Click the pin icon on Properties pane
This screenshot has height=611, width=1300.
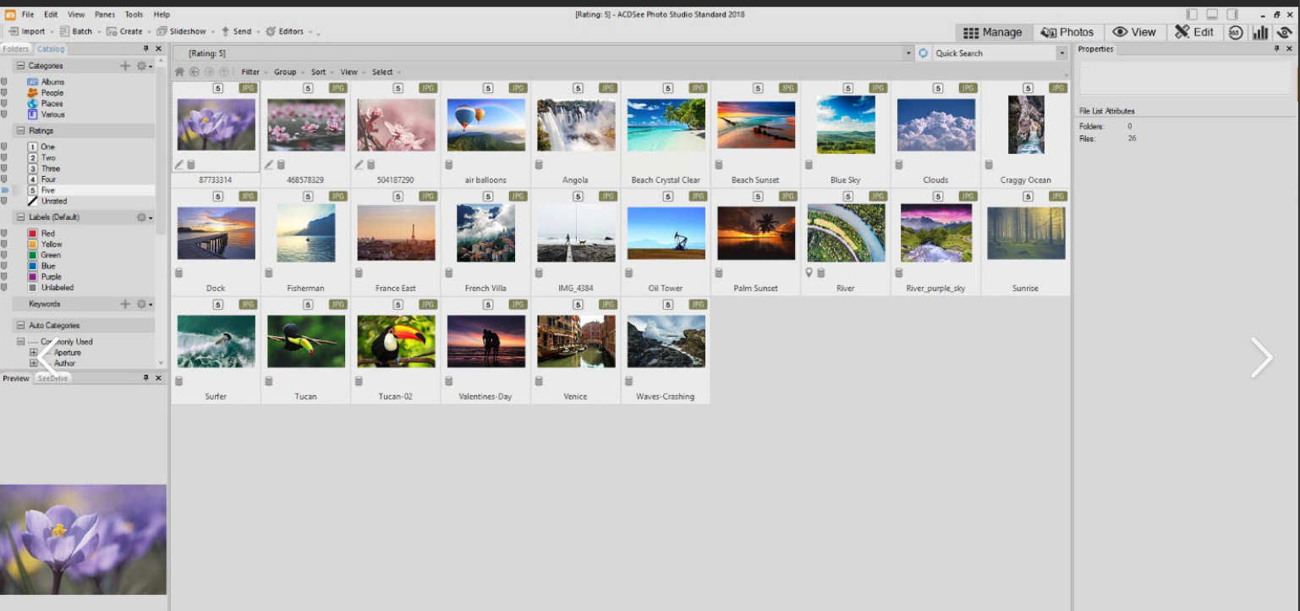click(x=1277, y=49)
